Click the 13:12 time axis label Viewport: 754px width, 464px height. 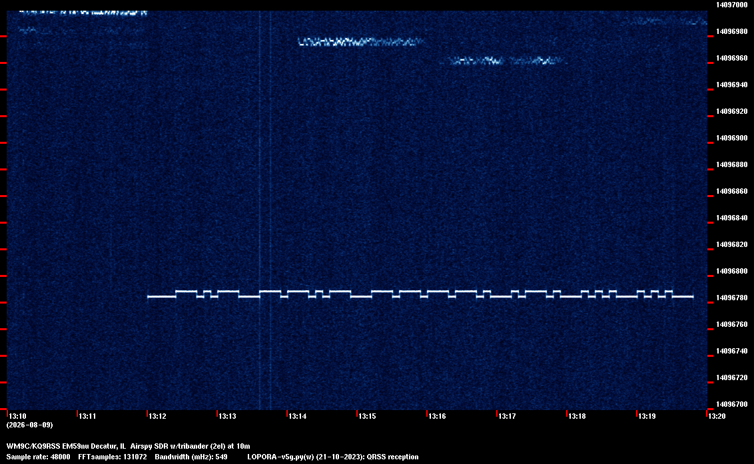[x=158, y=416]
